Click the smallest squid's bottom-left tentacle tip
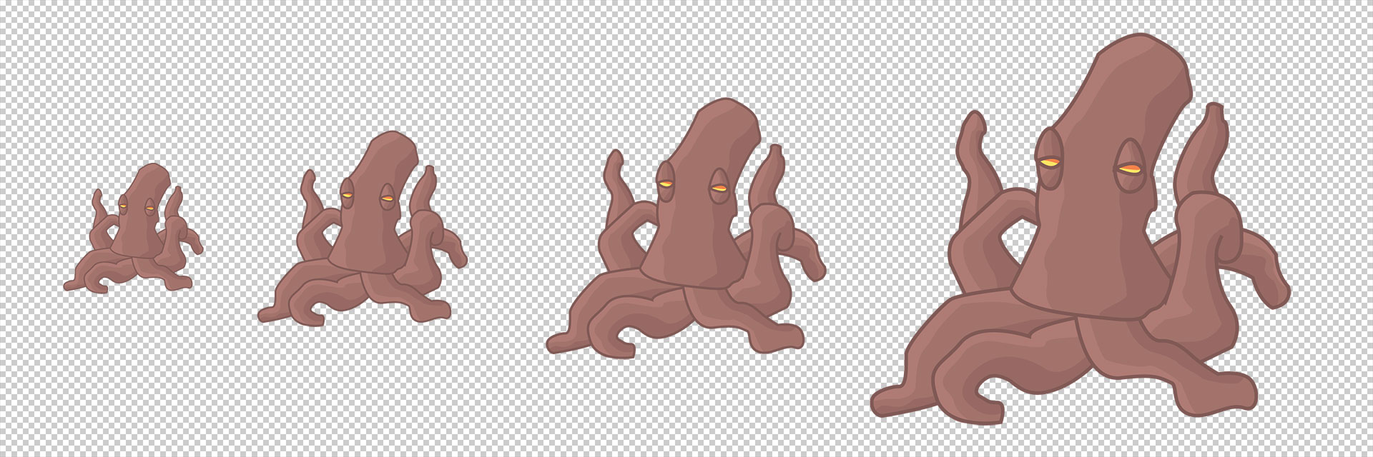This screenshot has height=457, width=1373. pyautogui.click(x=70, y=285)
